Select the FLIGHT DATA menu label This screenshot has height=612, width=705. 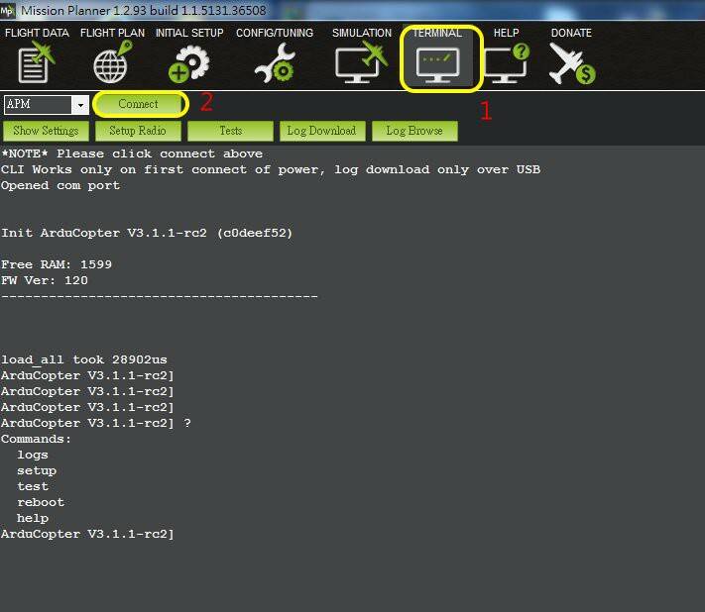[x=37, y=33]
